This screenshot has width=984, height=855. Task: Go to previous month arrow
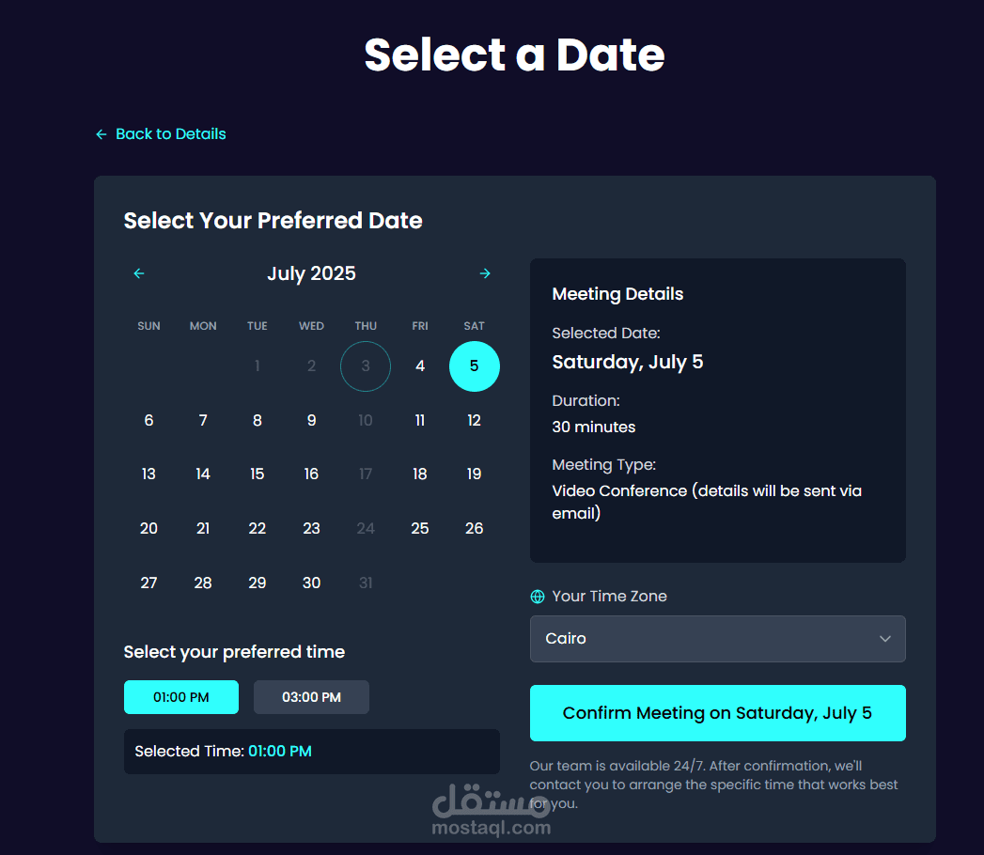coord(139,273)
